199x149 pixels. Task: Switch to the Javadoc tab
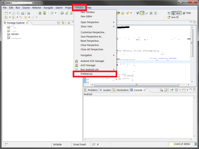(105, 90)
